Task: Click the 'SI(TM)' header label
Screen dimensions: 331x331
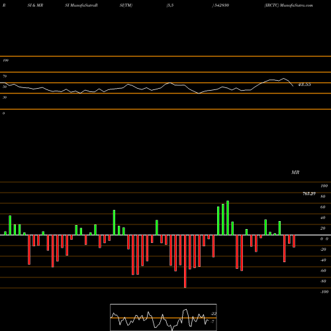Action: click(126, 5)
